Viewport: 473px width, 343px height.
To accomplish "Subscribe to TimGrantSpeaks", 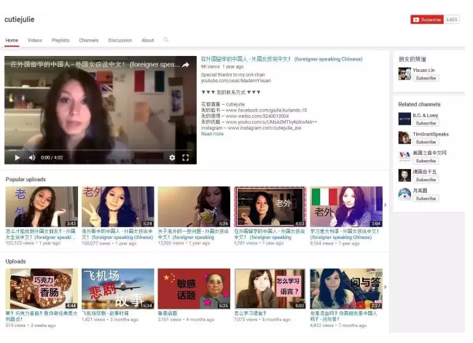I will pos(426,141).
